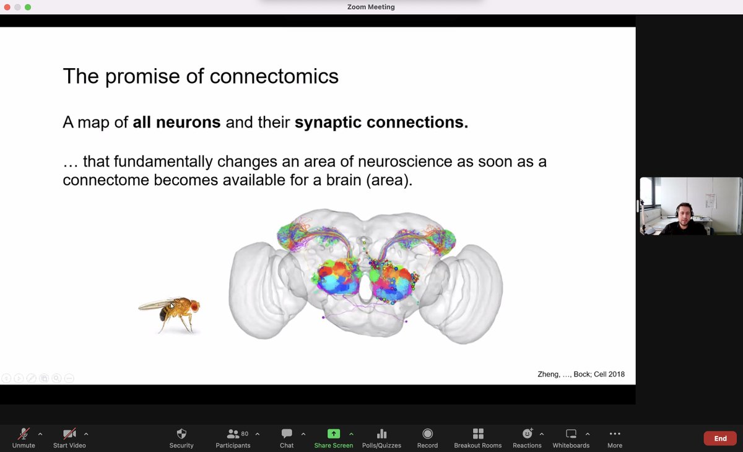Expand arrow next to Participants

click(258, 434)
